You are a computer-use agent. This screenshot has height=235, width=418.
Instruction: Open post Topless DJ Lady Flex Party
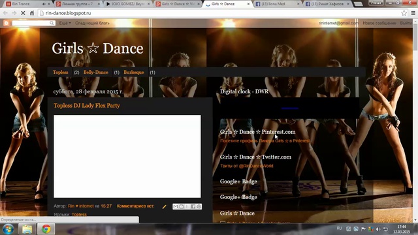click(87, 106)
